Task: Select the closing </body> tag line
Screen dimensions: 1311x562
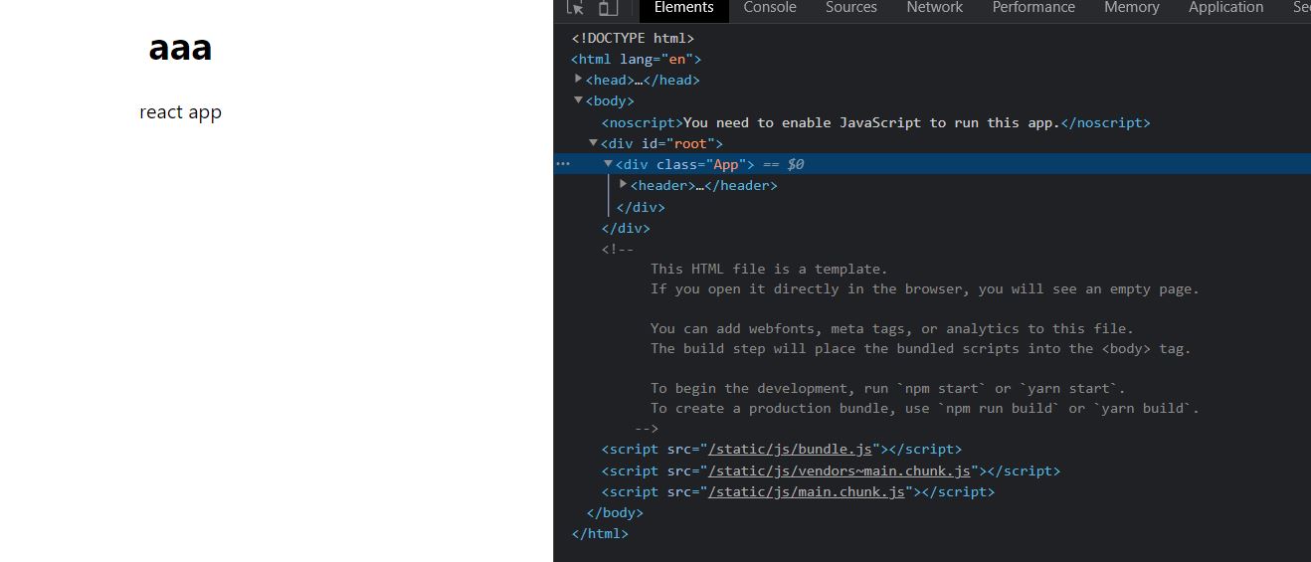Action: [x=615, y=513]
